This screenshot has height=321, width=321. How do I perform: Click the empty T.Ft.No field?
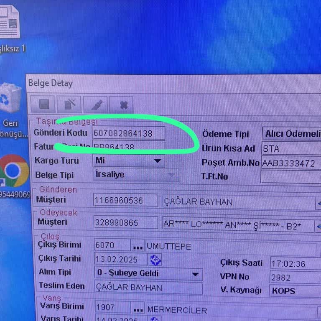tap(291, 176)
